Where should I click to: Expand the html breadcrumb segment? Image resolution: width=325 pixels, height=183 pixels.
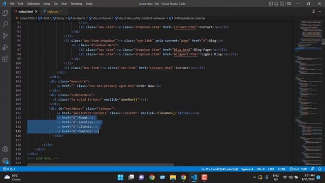point(45,18)
